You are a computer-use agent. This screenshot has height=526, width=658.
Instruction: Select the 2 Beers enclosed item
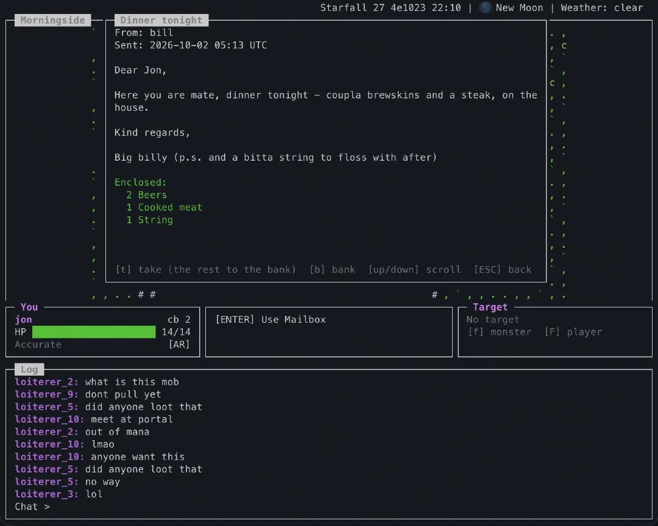(x=146, y=195)
